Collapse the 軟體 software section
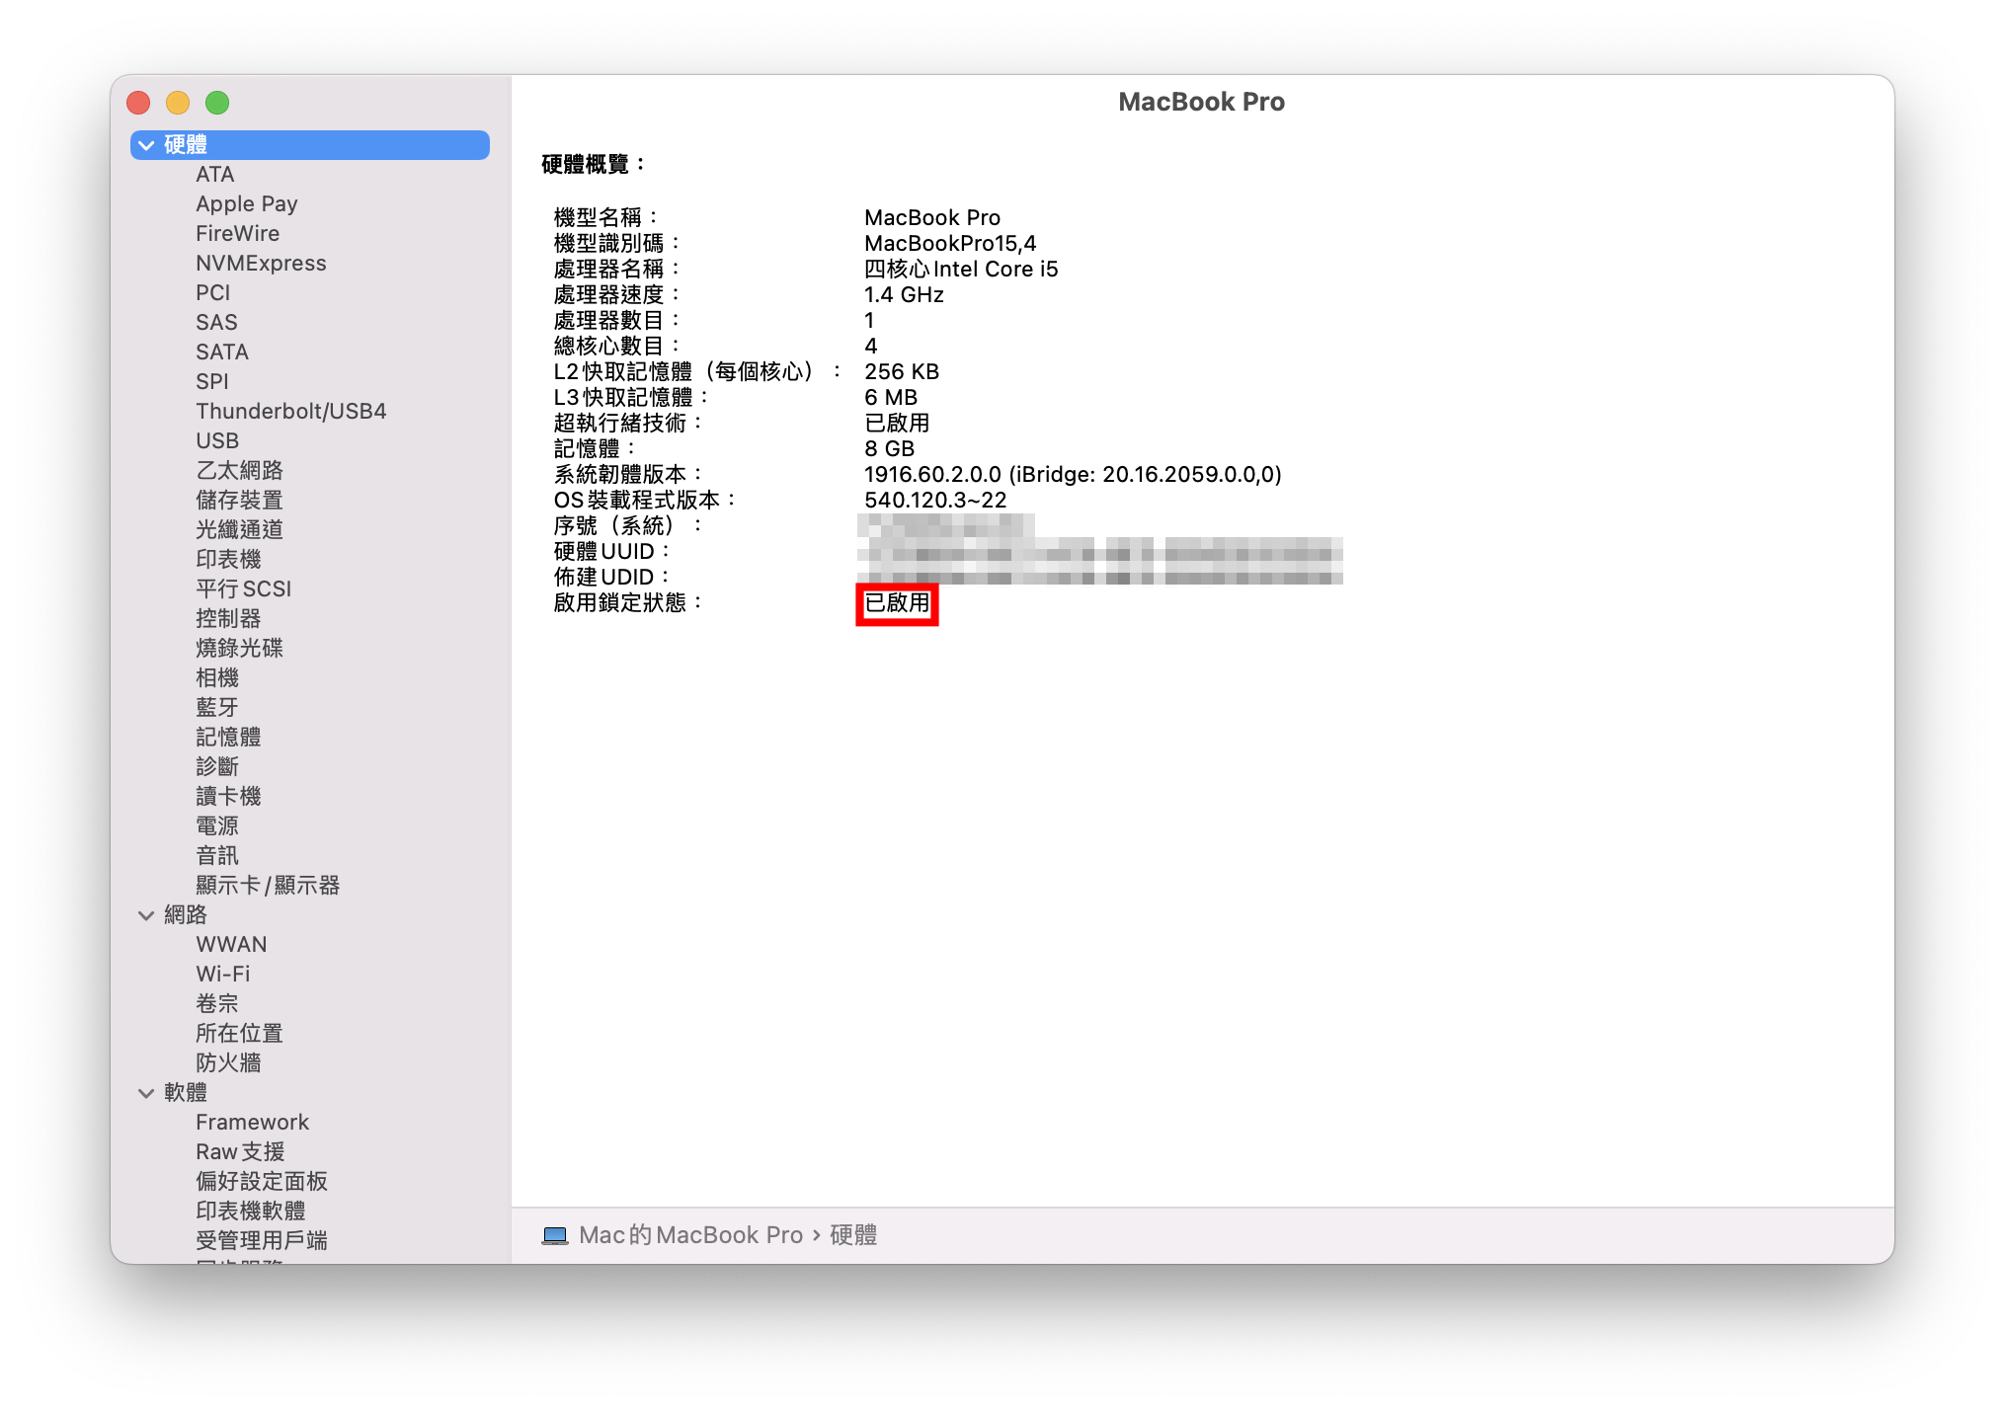Screen dimensions: 2005x1410 tap(144, 1093)
